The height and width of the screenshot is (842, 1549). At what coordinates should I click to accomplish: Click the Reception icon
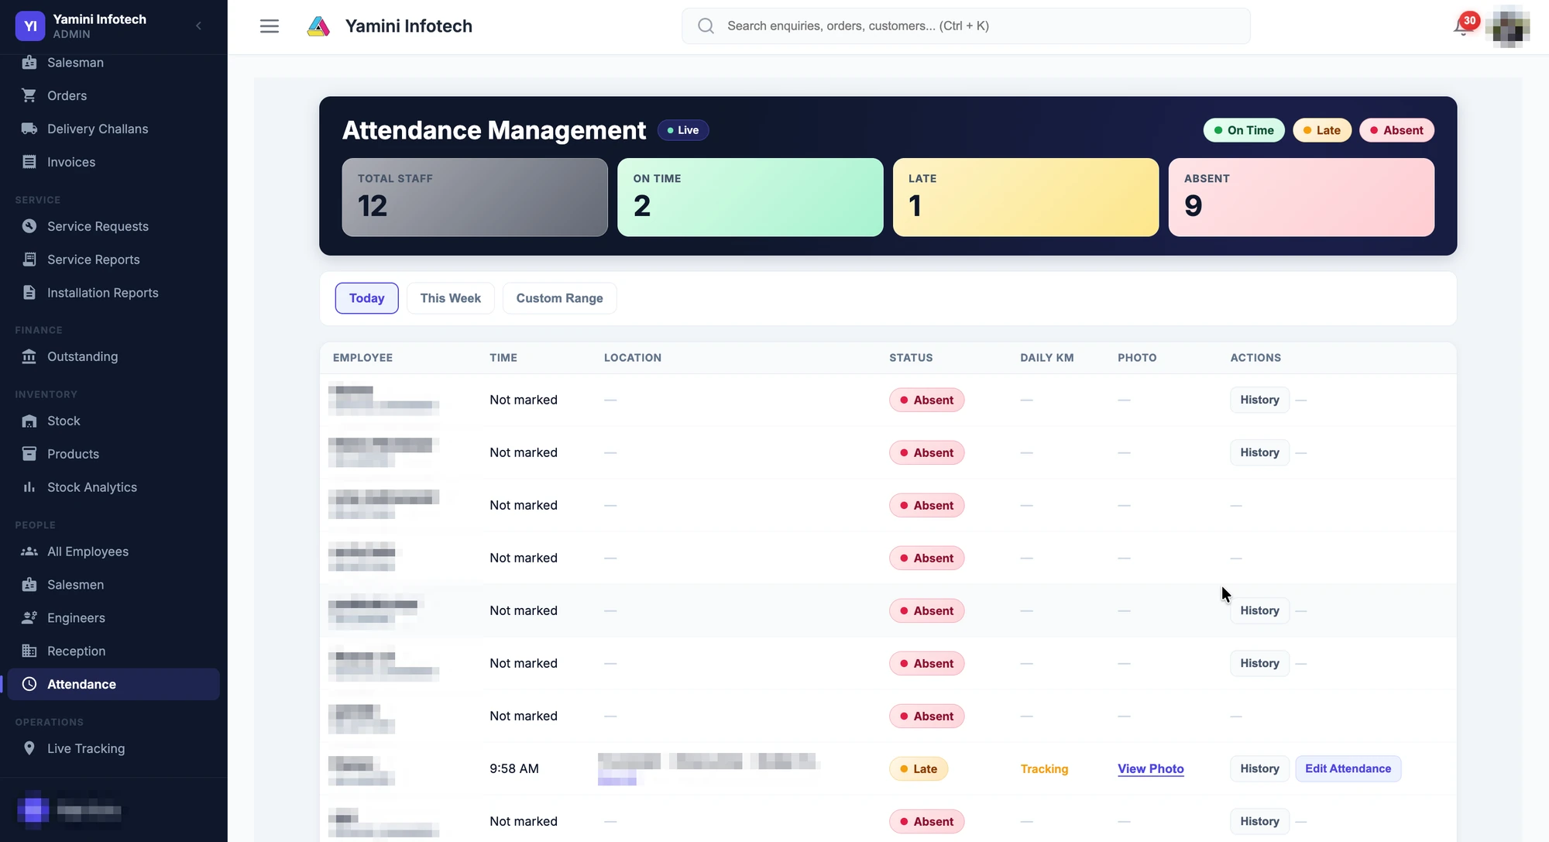pos(29,651)
